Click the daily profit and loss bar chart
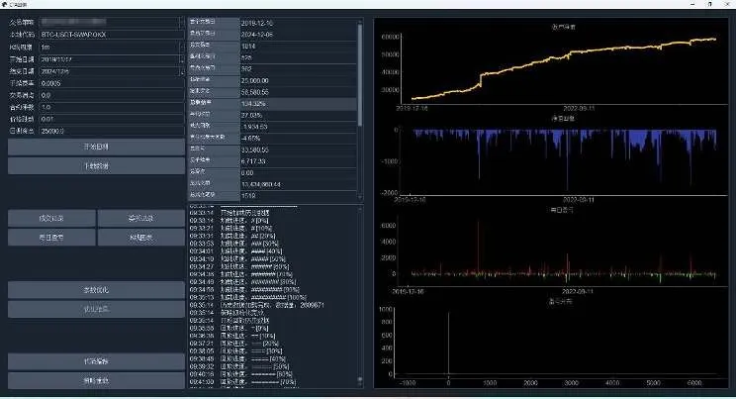 click(x=562, y=251)
